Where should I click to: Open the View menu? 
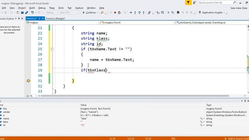click(x=12, y=8)
